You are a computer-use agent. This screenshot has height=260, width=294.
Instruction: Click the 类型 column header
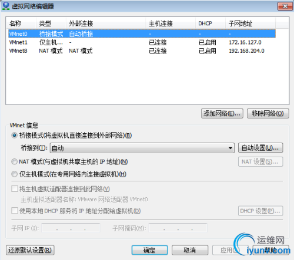click(x=51, y=23)
